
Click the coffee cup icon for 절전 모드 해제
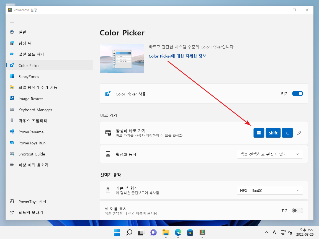click(x=12, y=54)
